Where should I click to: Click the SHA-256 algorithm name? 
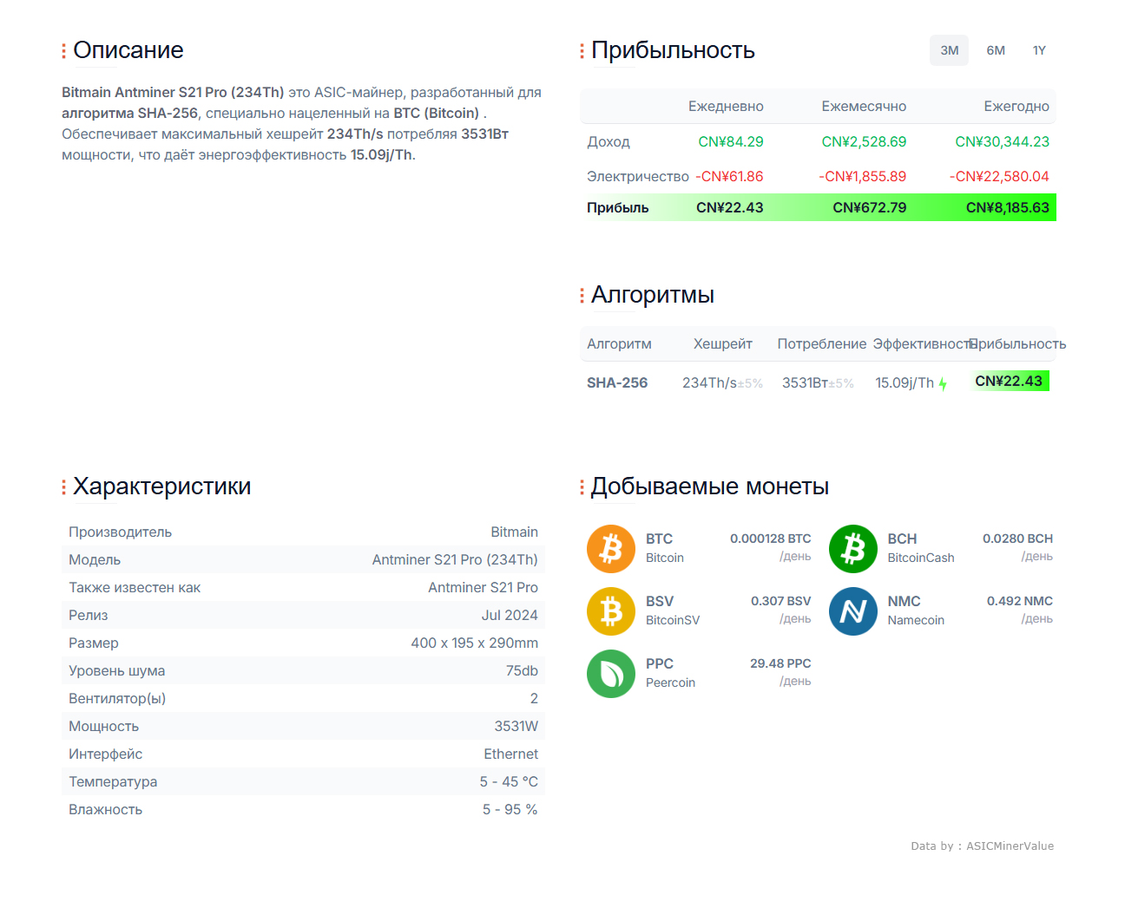click(617, 382)
